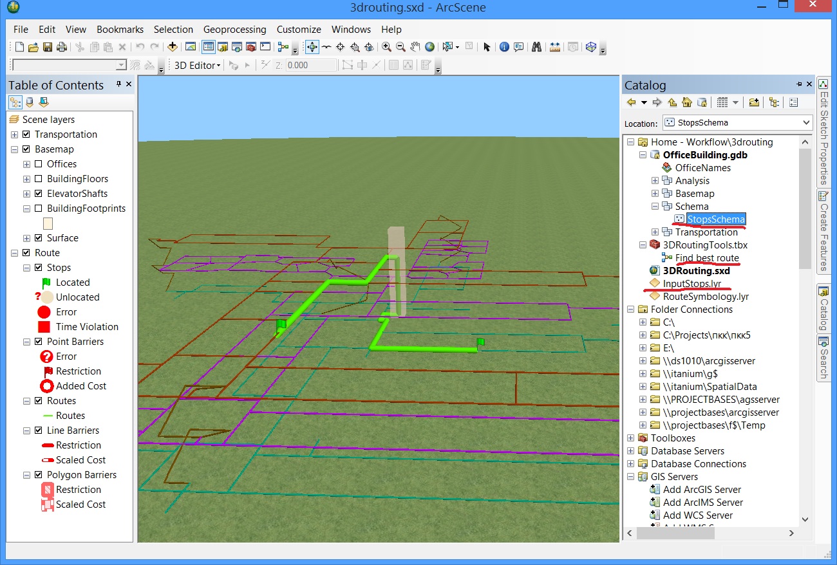Open the Find binoculars tool
The height and width of the screenshot is (565, 837).
point(536,47)
